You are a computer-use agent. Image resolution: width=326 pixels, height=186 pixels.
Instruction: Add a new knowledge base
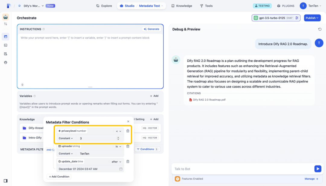click(x=154, y=119)
